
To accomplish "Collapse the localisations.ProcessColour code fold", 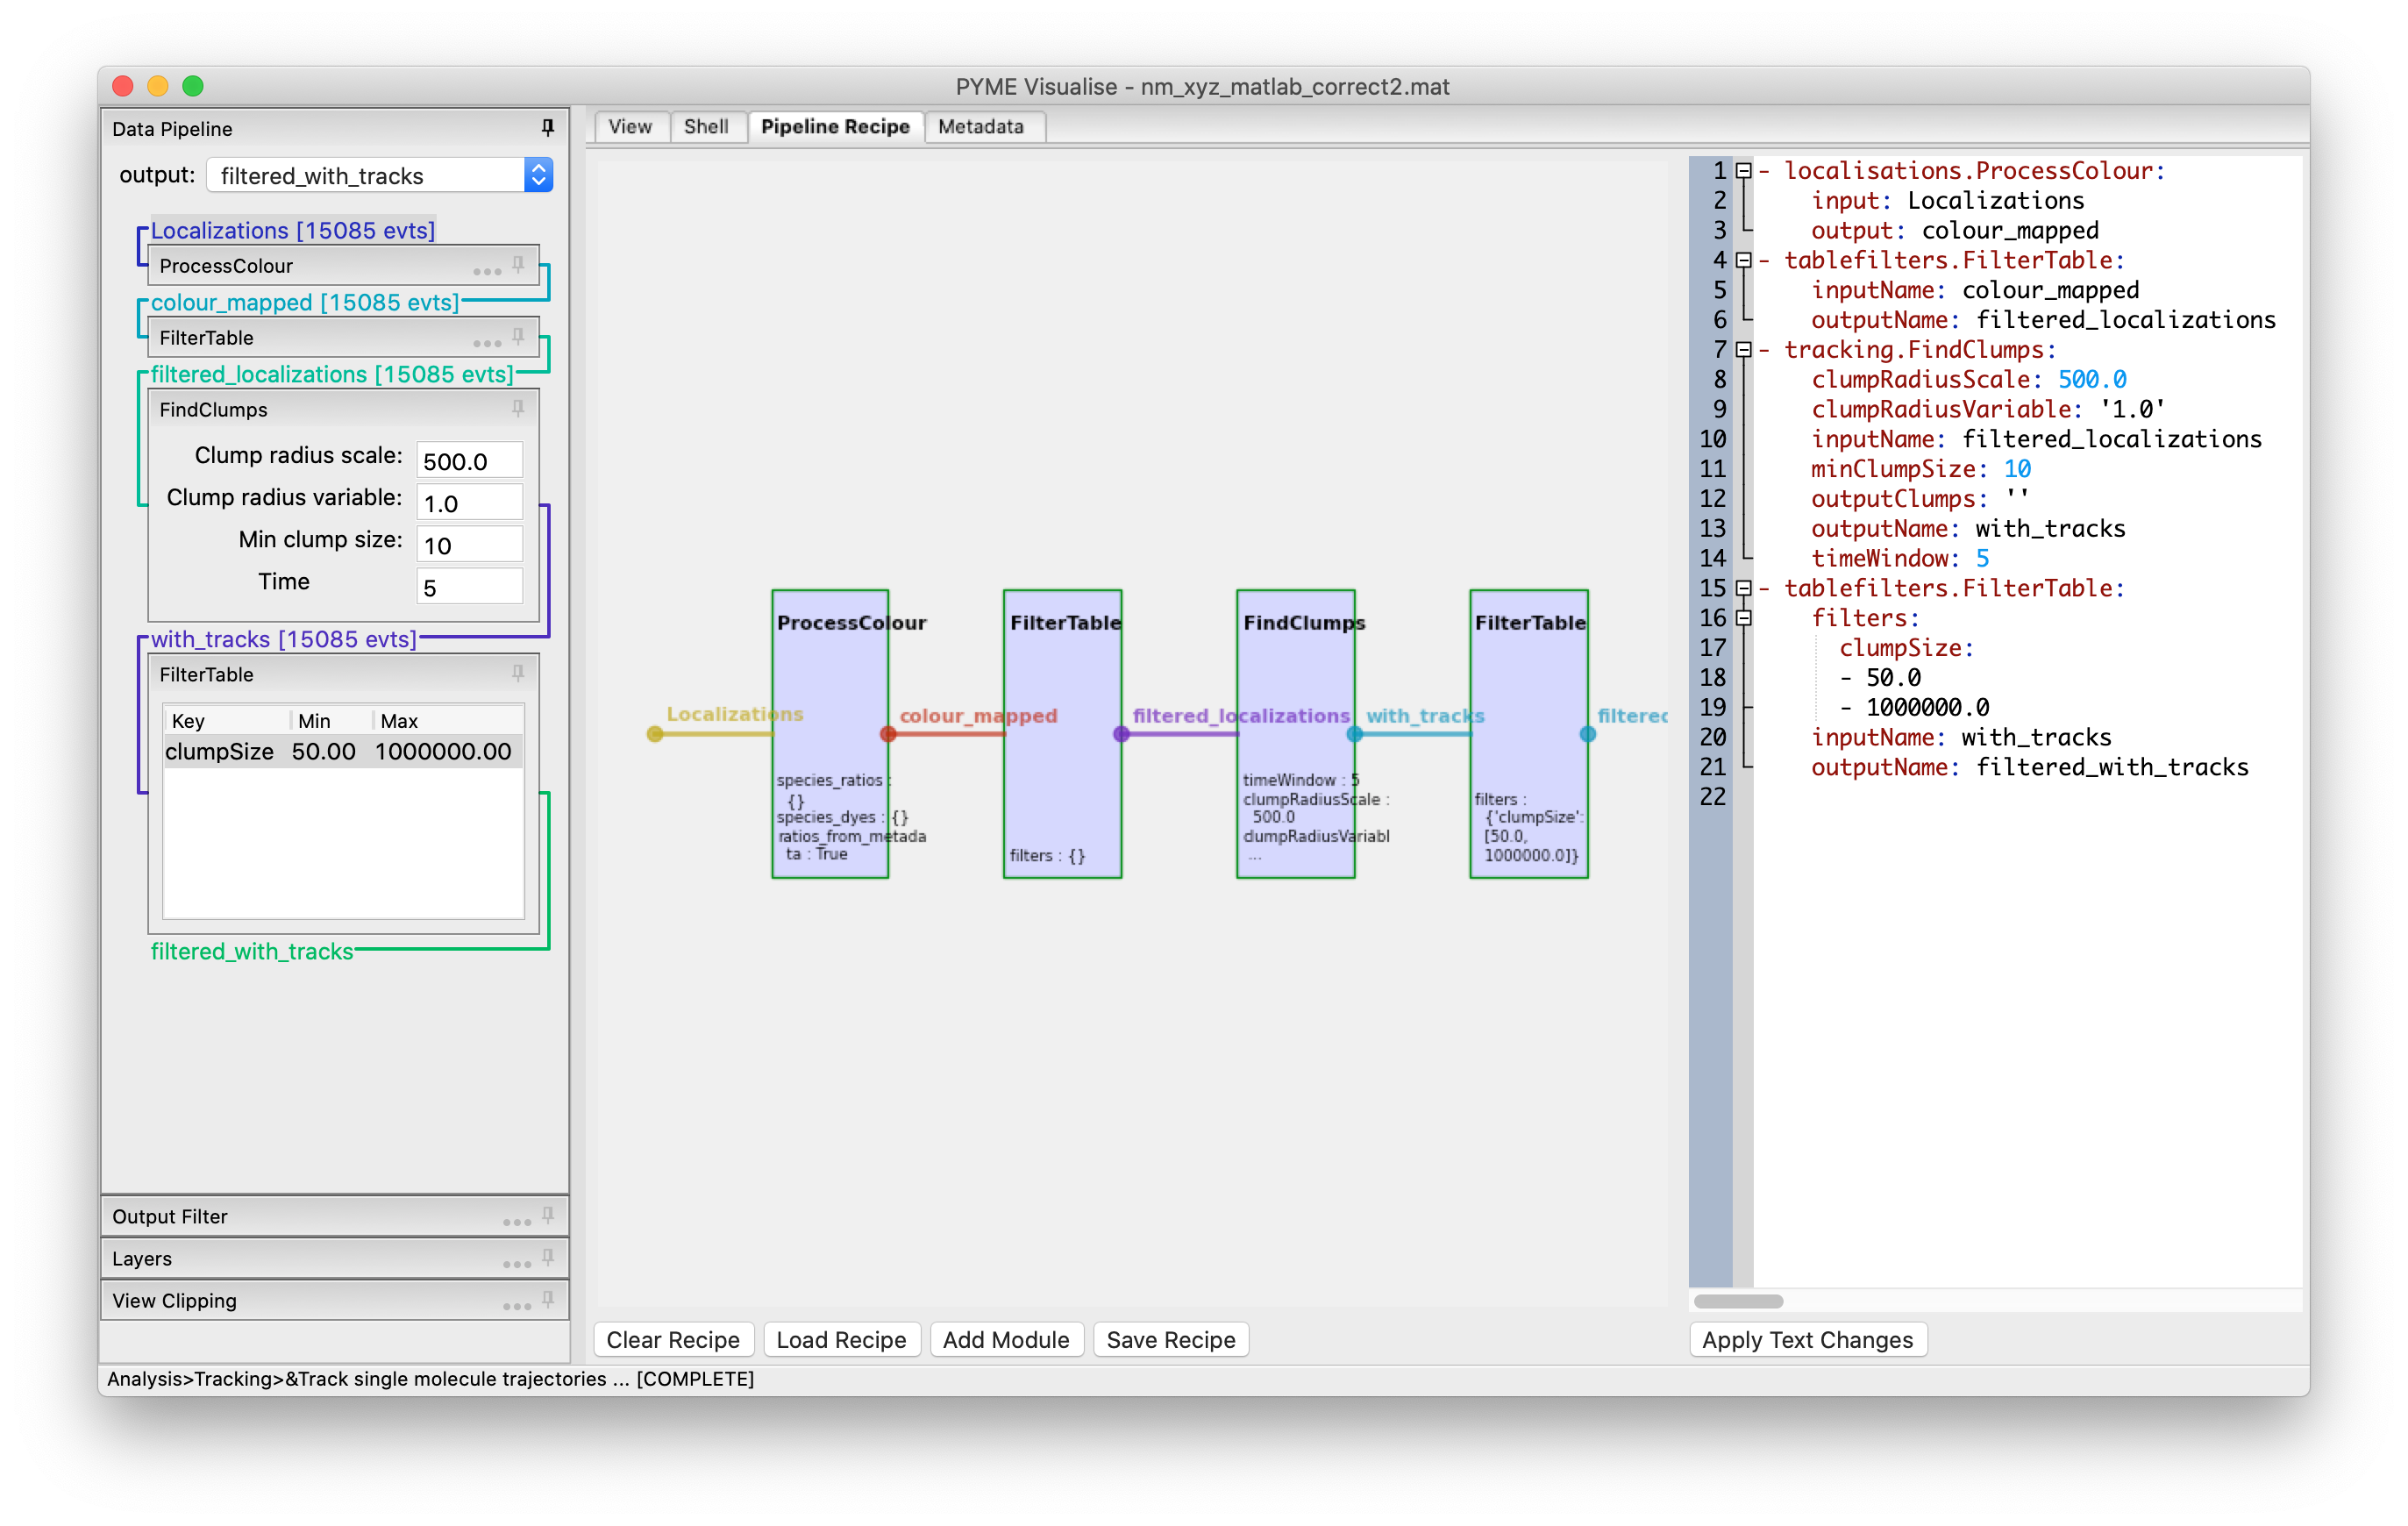I will point(1743,171).
